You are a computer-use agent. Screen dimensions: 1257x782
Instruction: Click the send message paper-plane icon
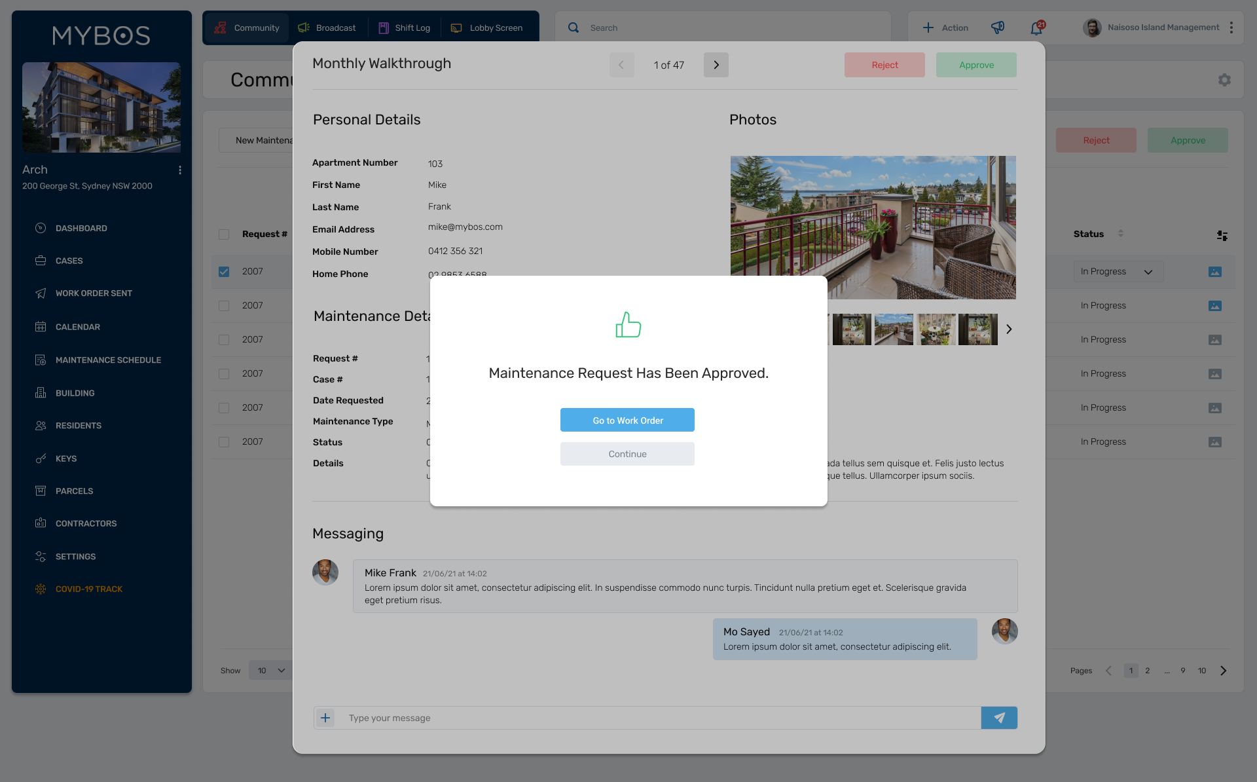click(x=999, y=718)
